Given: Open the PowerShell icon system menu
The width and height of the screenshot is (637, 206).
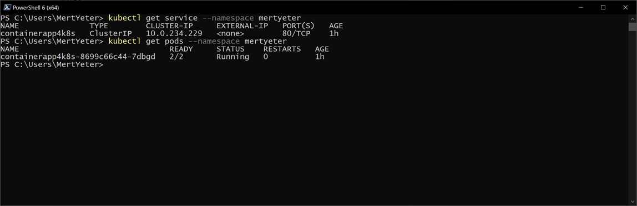Looking at the screenshot, I should coord(7,7).
